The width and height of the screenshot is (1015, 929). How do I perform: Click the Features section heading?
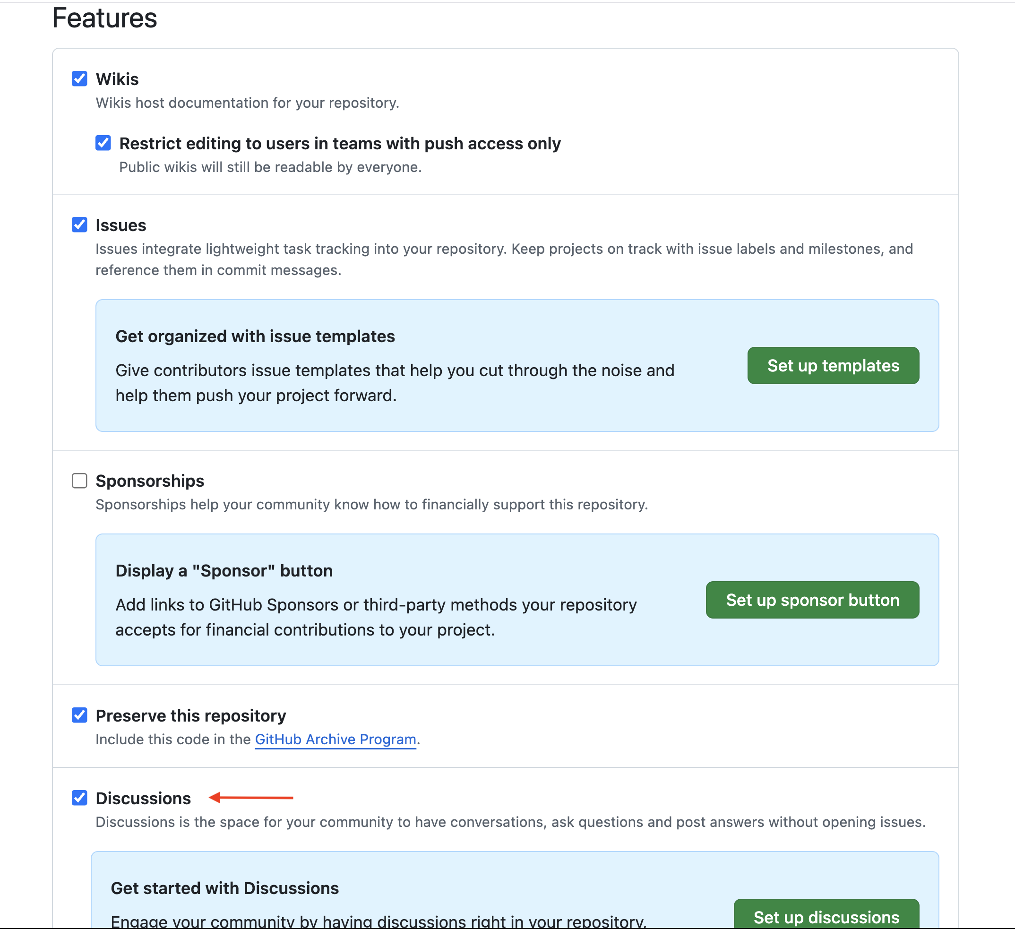pyautogui.click(x=105, y=18)
